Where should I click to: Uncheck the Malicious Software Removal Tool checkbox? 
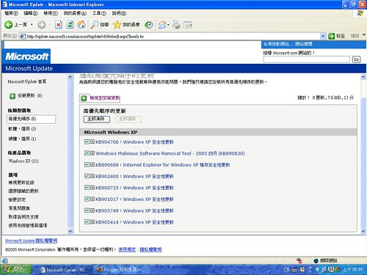click(87, 153)
